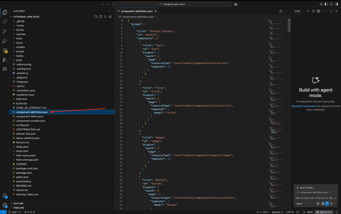Expand the OUTLINE section

point(18,204)
